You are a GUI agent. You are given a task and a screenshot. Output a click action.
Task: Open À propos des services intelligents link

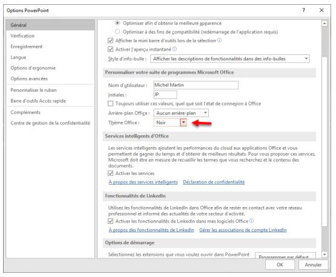click(x=143, y=182)
